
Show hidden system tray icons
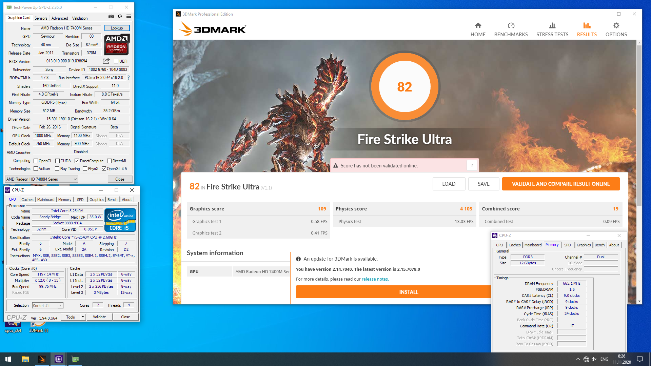(x=578, y=359)
